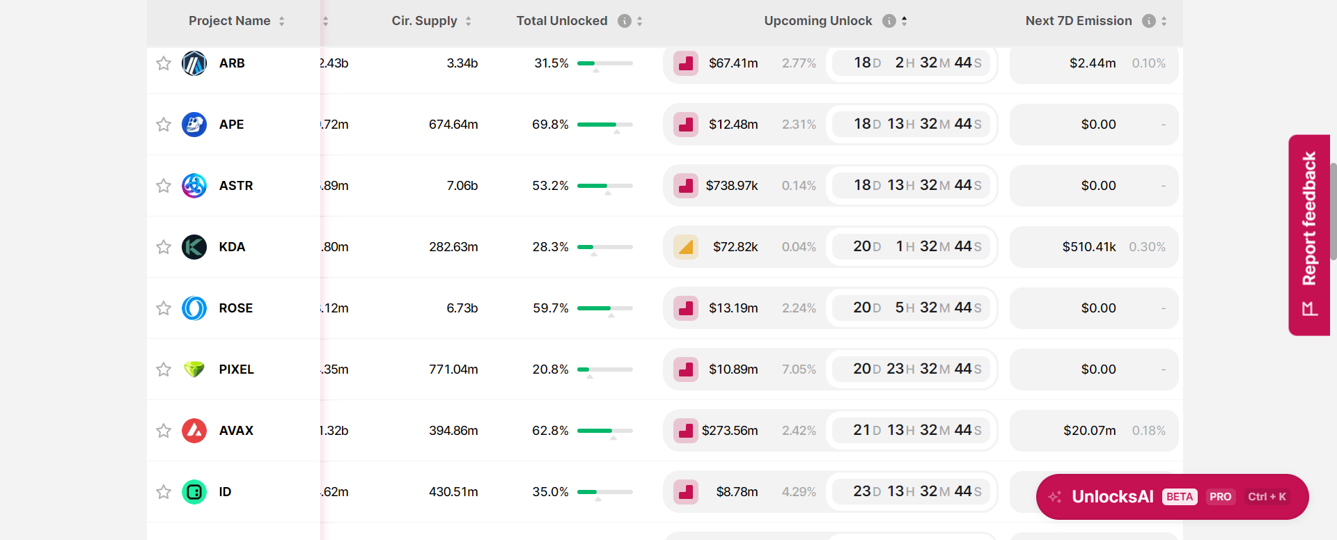Click the $273.56m AVAX unlock value
The width and height of the screenshot is (1337, 540).
click(730, 431)
